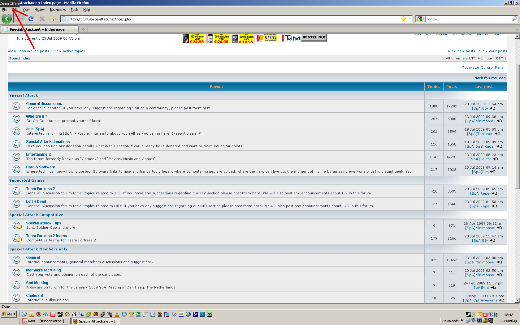Screen dimensions: 520x325
Task: Click the page scrollbar up arrow
Action: (x=517, y=36)
